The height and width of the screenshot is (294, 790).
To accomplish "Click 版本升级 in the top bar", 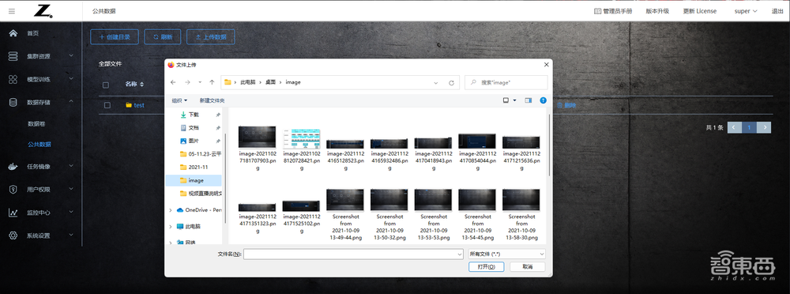I will pyautogui.click(x=657, y=11).
